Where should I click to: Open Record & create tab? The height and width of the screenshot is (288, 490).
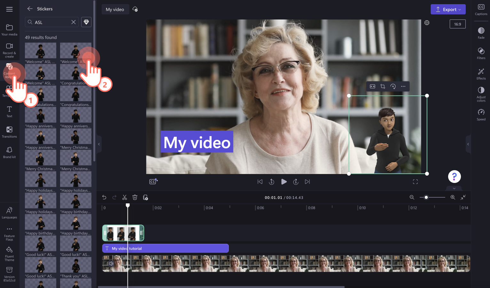click(x=10, y=50)
